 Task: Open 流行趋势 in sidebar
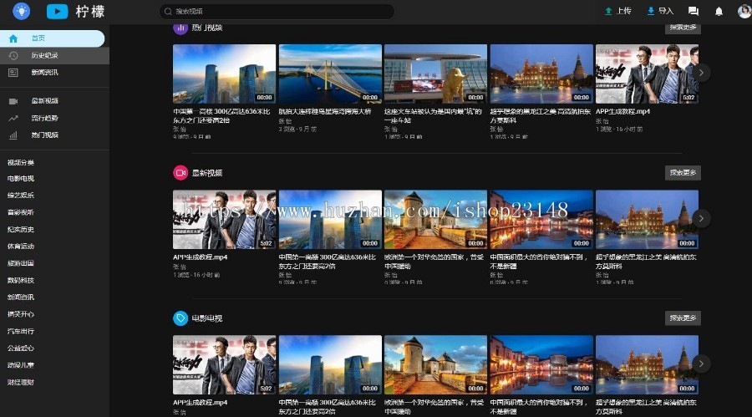54,118
